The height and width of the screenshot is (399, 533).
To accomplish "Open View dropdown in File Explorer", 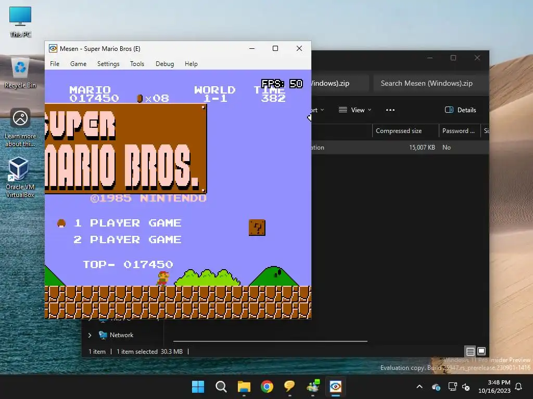I will coord(355,110).
